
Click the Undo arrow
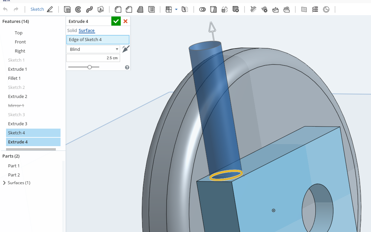[x=5, y=9]
